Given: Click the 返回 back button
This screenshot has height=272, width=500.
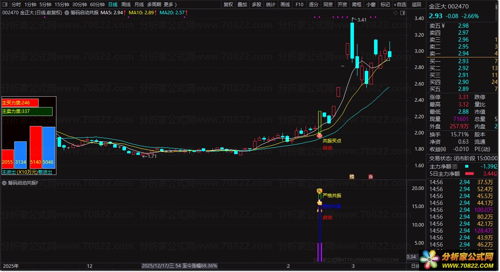Looking at the screenshot, I should pos(417,5).
